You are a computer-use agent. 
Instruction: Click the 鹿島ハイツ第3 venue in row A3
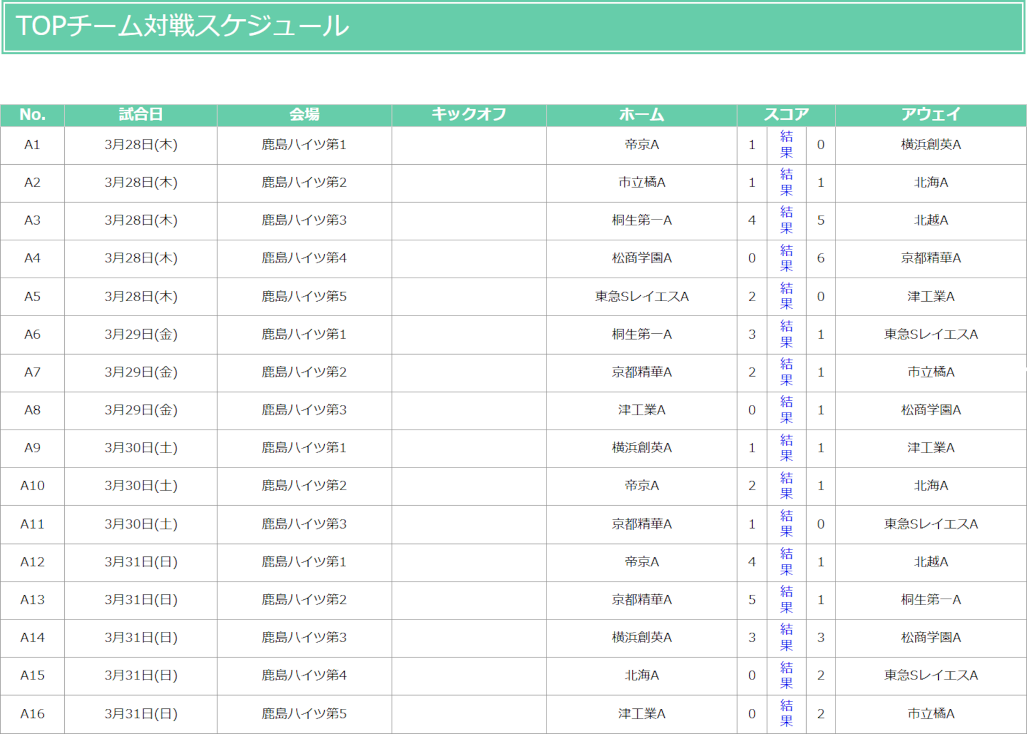[304, 221]
